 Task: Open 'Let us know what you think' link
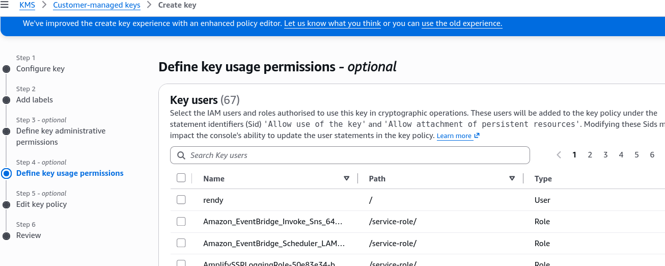(x=333, y=23)
